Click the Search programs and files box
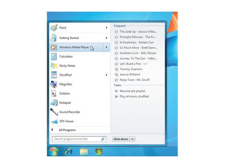 pos(77,139)
